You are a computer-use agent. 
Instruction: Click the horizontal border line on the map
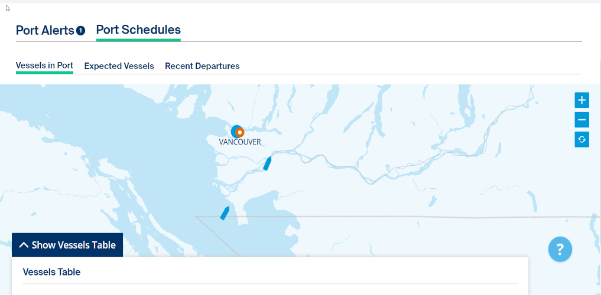[399, 217]
